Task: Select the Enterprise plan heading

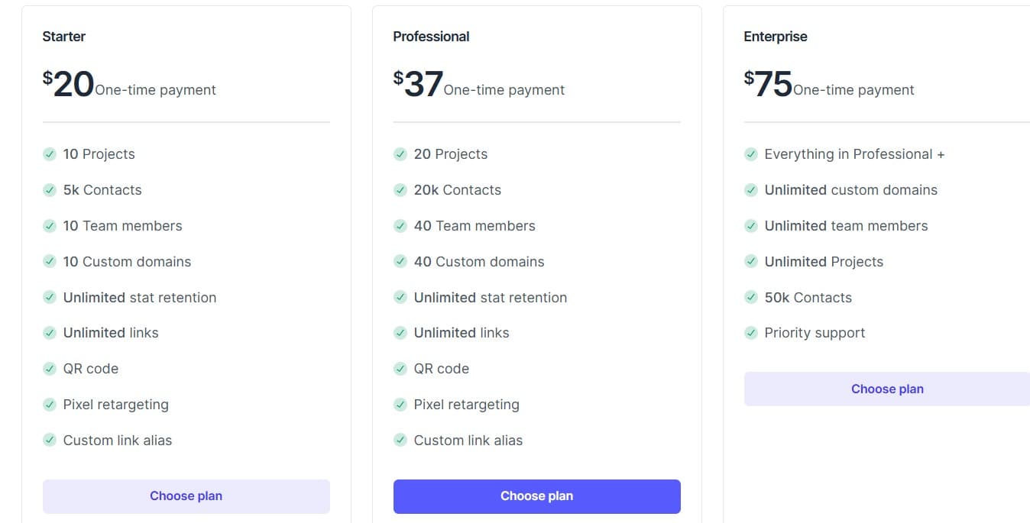Action: click(776, 36)
